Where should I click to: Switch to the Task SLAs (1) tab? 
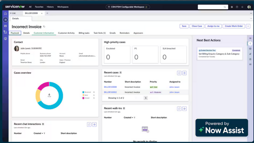(100, 33)
